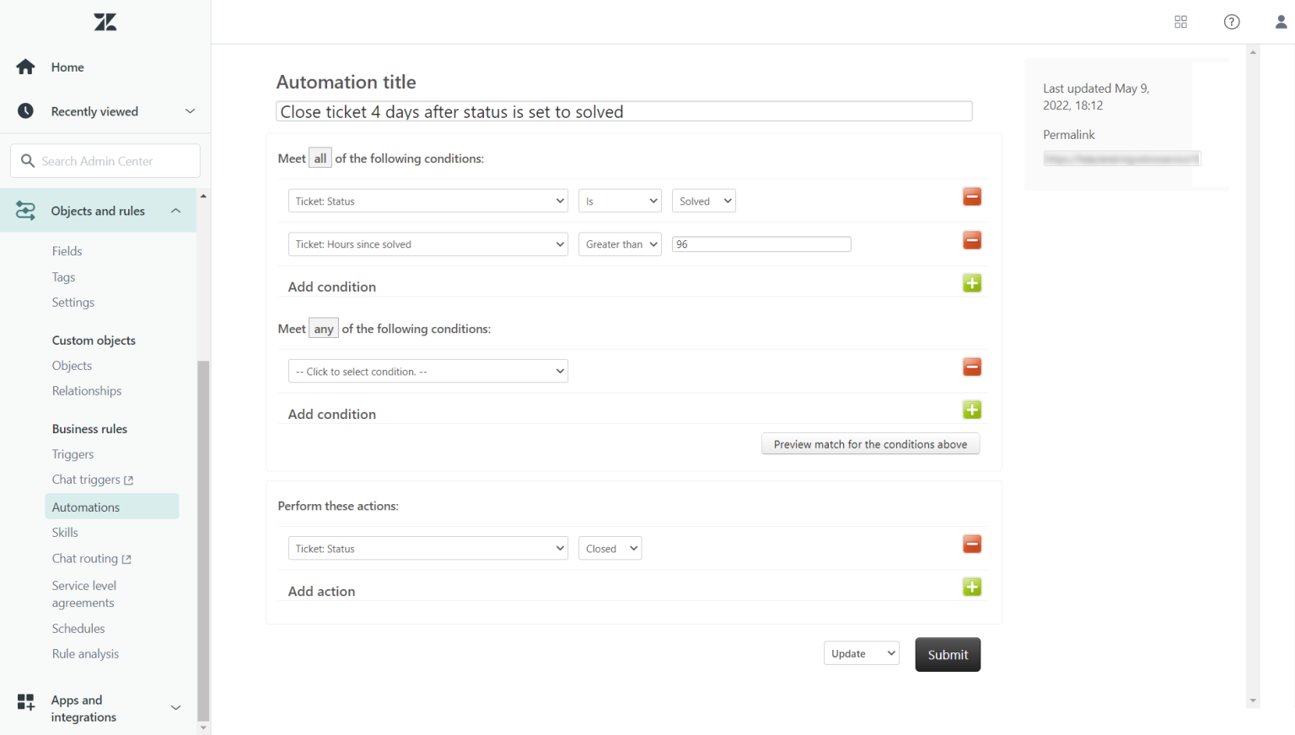Open the 'Greater than' operator dropdown
The image size is (1295, 735).
[x=620, y=244]
